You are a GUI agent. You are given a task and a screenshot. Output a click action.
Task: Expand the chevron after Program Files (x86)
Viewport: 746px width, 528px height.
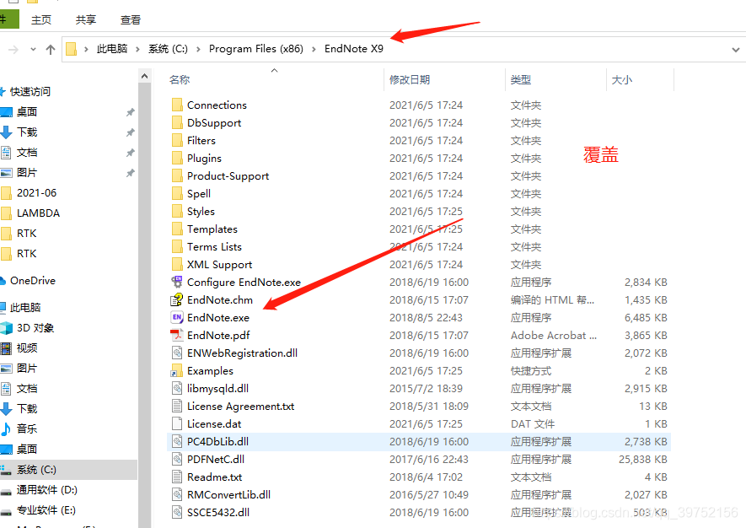[x=314, y=49]
